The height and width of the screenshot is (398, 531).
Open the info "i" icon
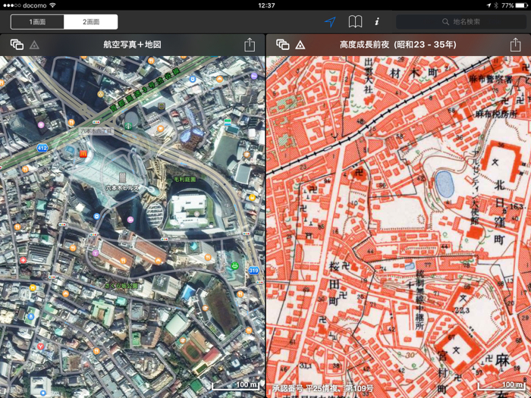click(377, 22)
